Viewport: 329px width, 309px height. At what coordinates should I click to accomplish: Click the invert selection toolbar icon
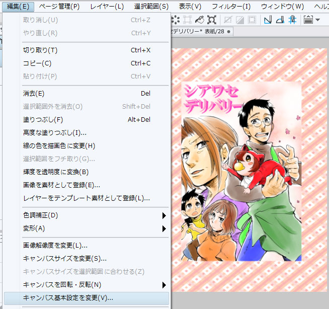click(x=240, y=20)
